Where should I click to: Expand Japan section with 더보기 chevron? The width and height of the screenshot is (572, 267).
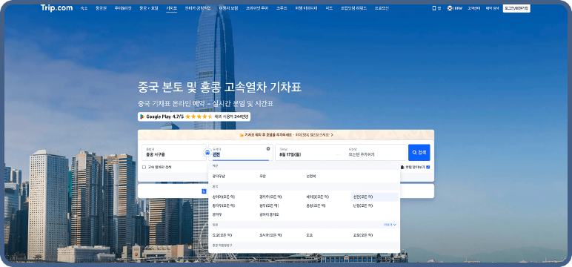click(390, 225)
